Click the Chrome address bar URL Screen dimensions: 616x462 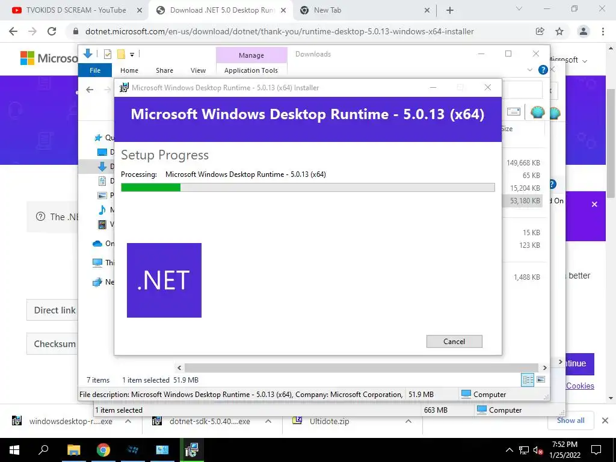[x=279, y=31]
